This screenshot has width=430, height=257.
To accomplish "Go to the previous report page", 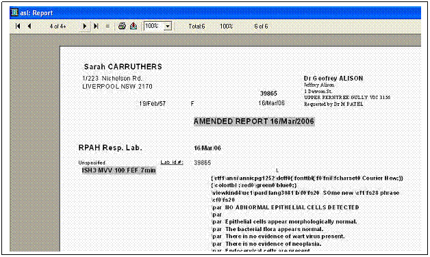I will point(29,26).
